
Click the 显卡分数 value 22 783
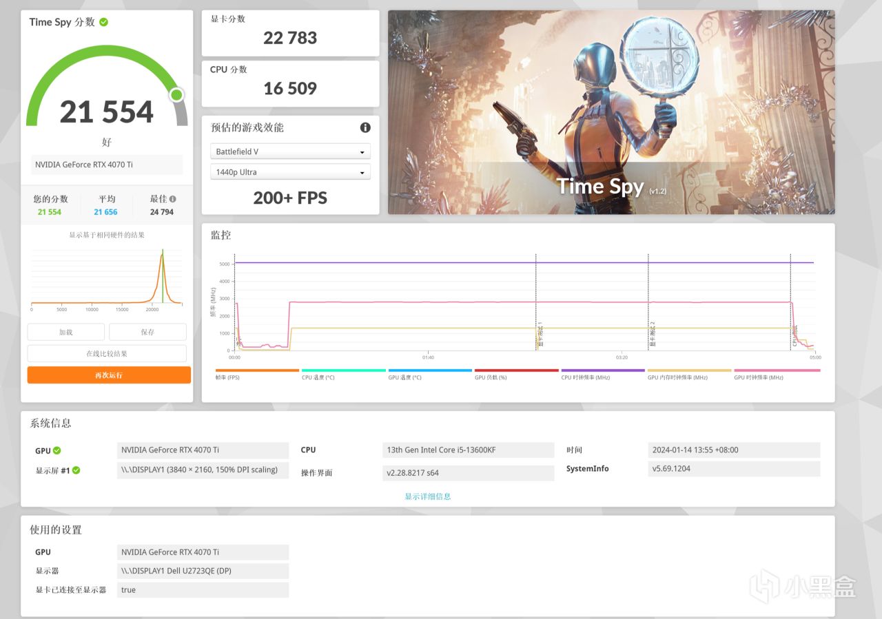point(290,38)
